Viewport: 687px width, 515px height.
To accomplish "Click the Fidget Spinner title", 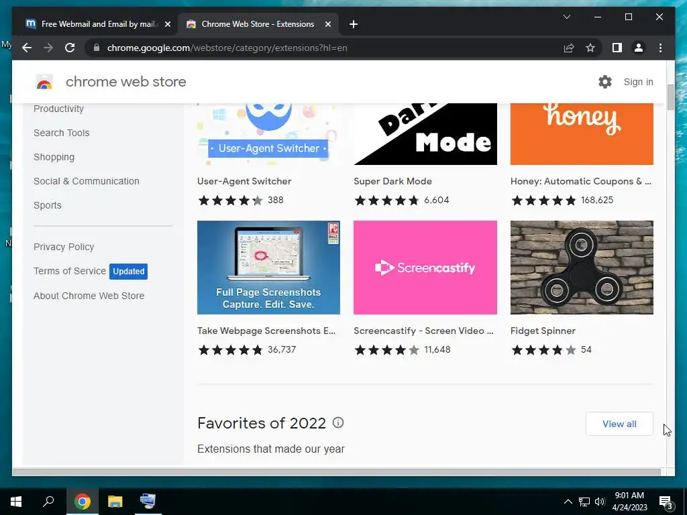I will (543, 331).
